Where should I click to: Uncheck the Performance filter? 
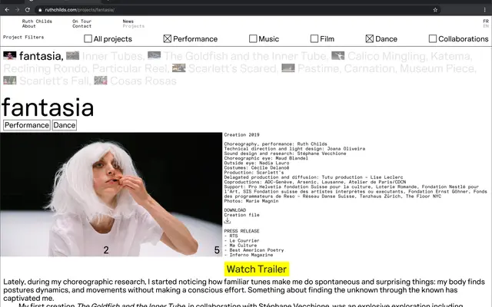168,38
